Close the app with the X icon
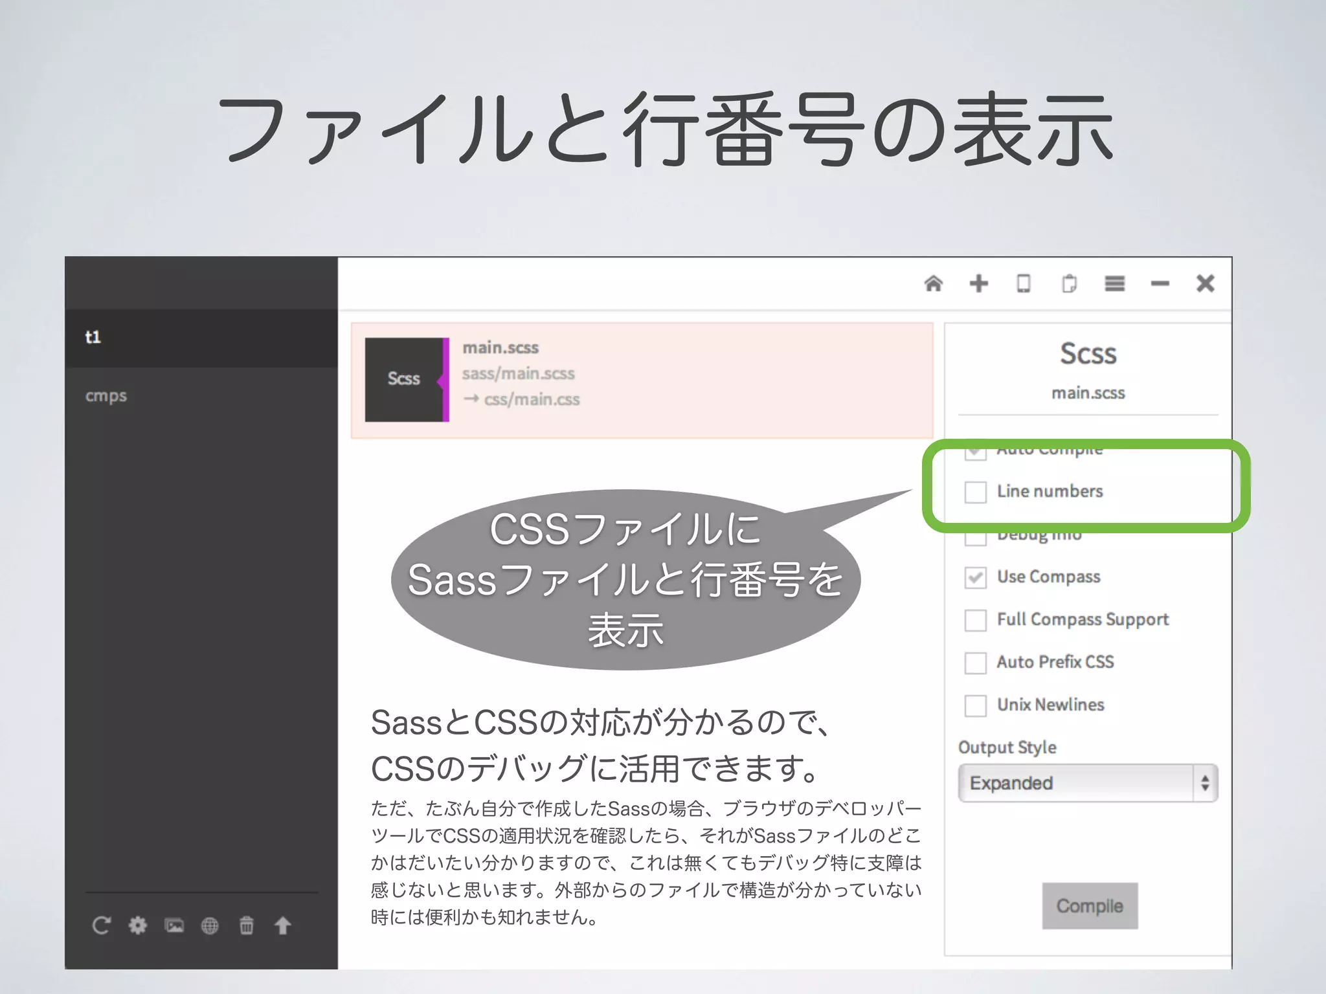This screenshot has height=994, width=1326. point(1205,283)
